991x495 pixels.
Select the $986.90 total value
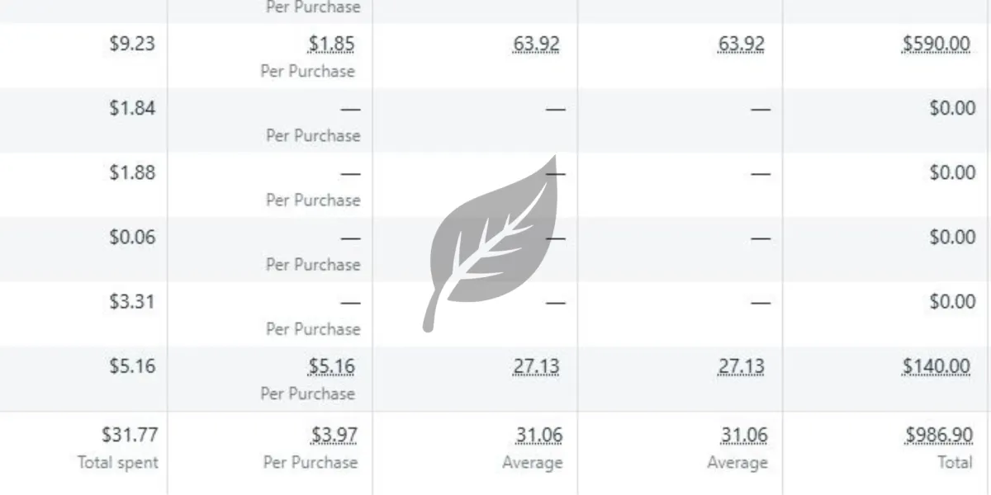(x=936, y=435)
